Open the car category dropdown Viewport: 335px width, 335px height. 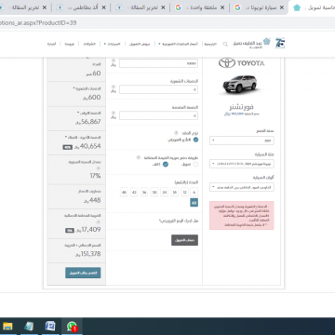pyautogui.click(x=242, y=164)
